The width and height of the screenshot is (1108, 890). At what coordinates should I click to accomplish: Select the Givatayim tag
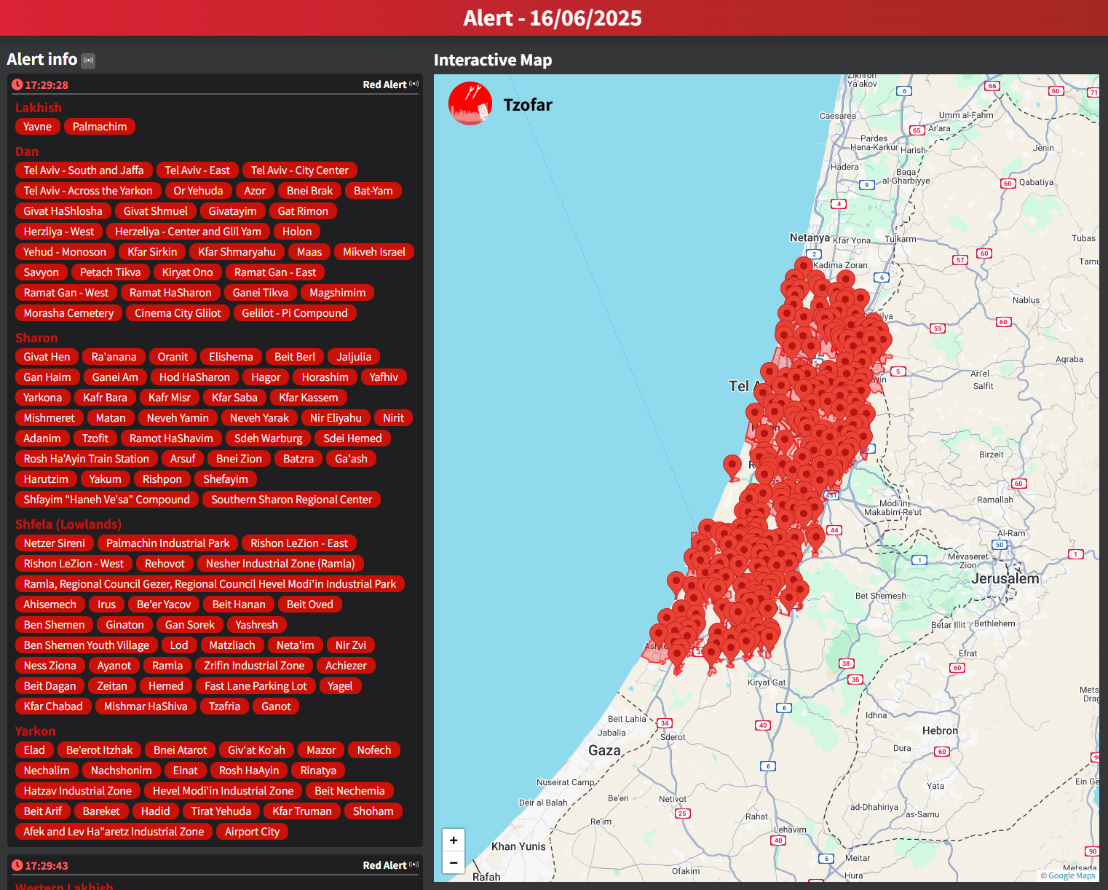pyautogui.click(x=233, y=211)
